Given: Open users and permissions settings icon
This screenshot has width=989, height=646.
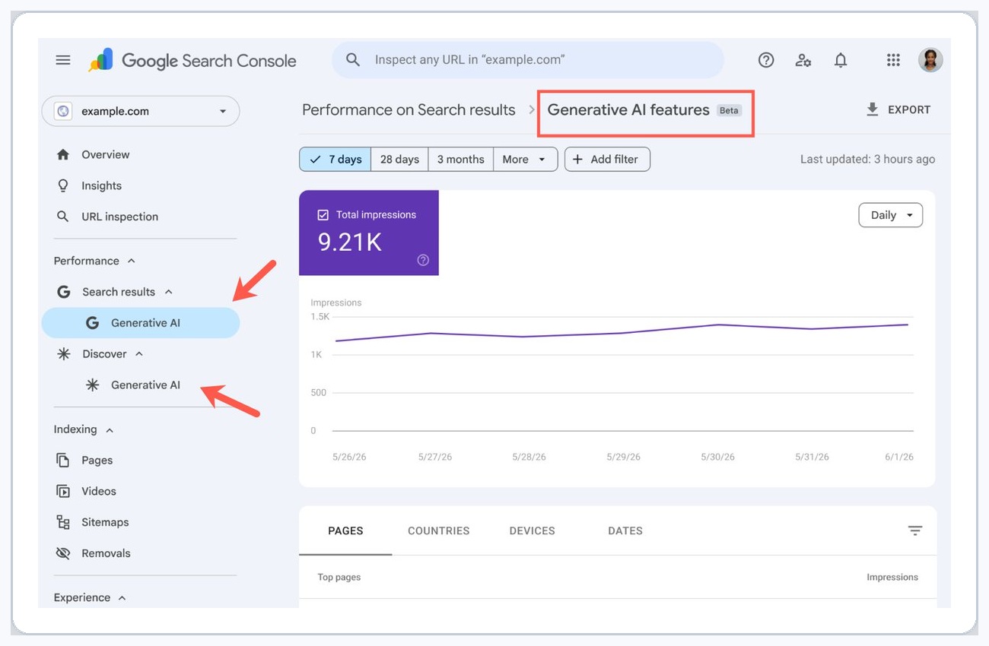Looking at the screenshot, I should (803, 60).
